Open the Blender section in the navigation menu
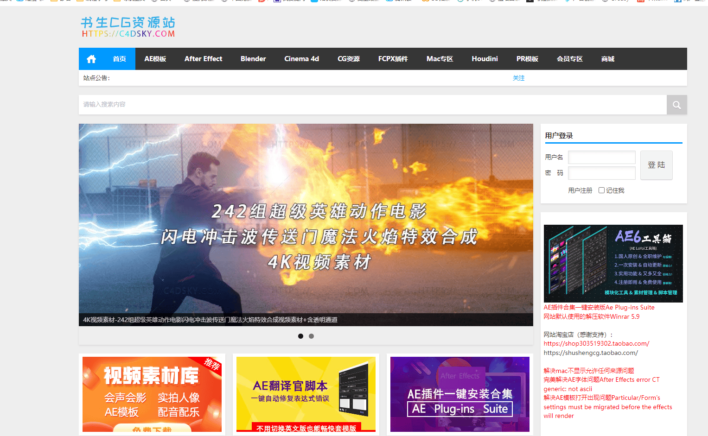 (x=253, y=58)
